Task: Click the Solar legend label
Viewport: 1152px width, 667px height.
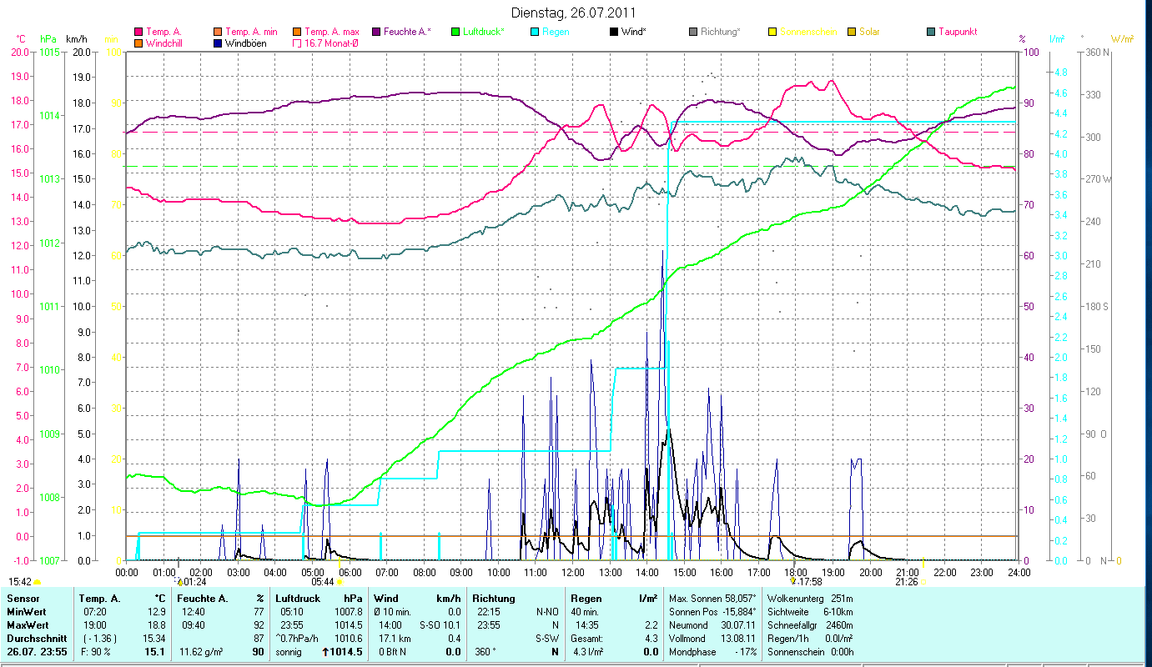Action: pos(868,32)
